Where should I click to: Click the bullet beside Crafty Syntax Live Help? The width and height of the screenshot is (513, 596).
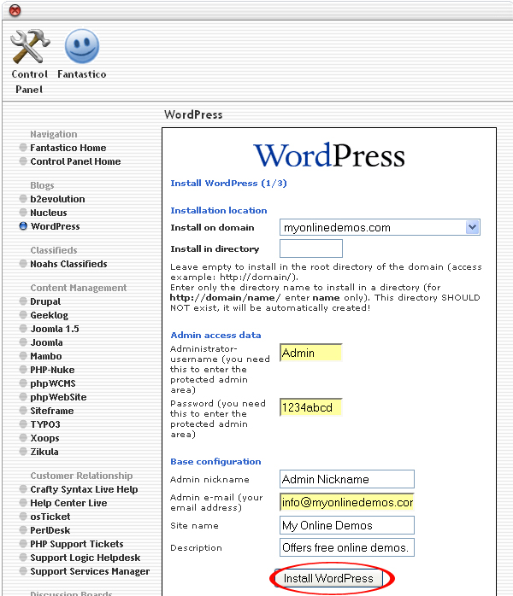tap(23, 489)
